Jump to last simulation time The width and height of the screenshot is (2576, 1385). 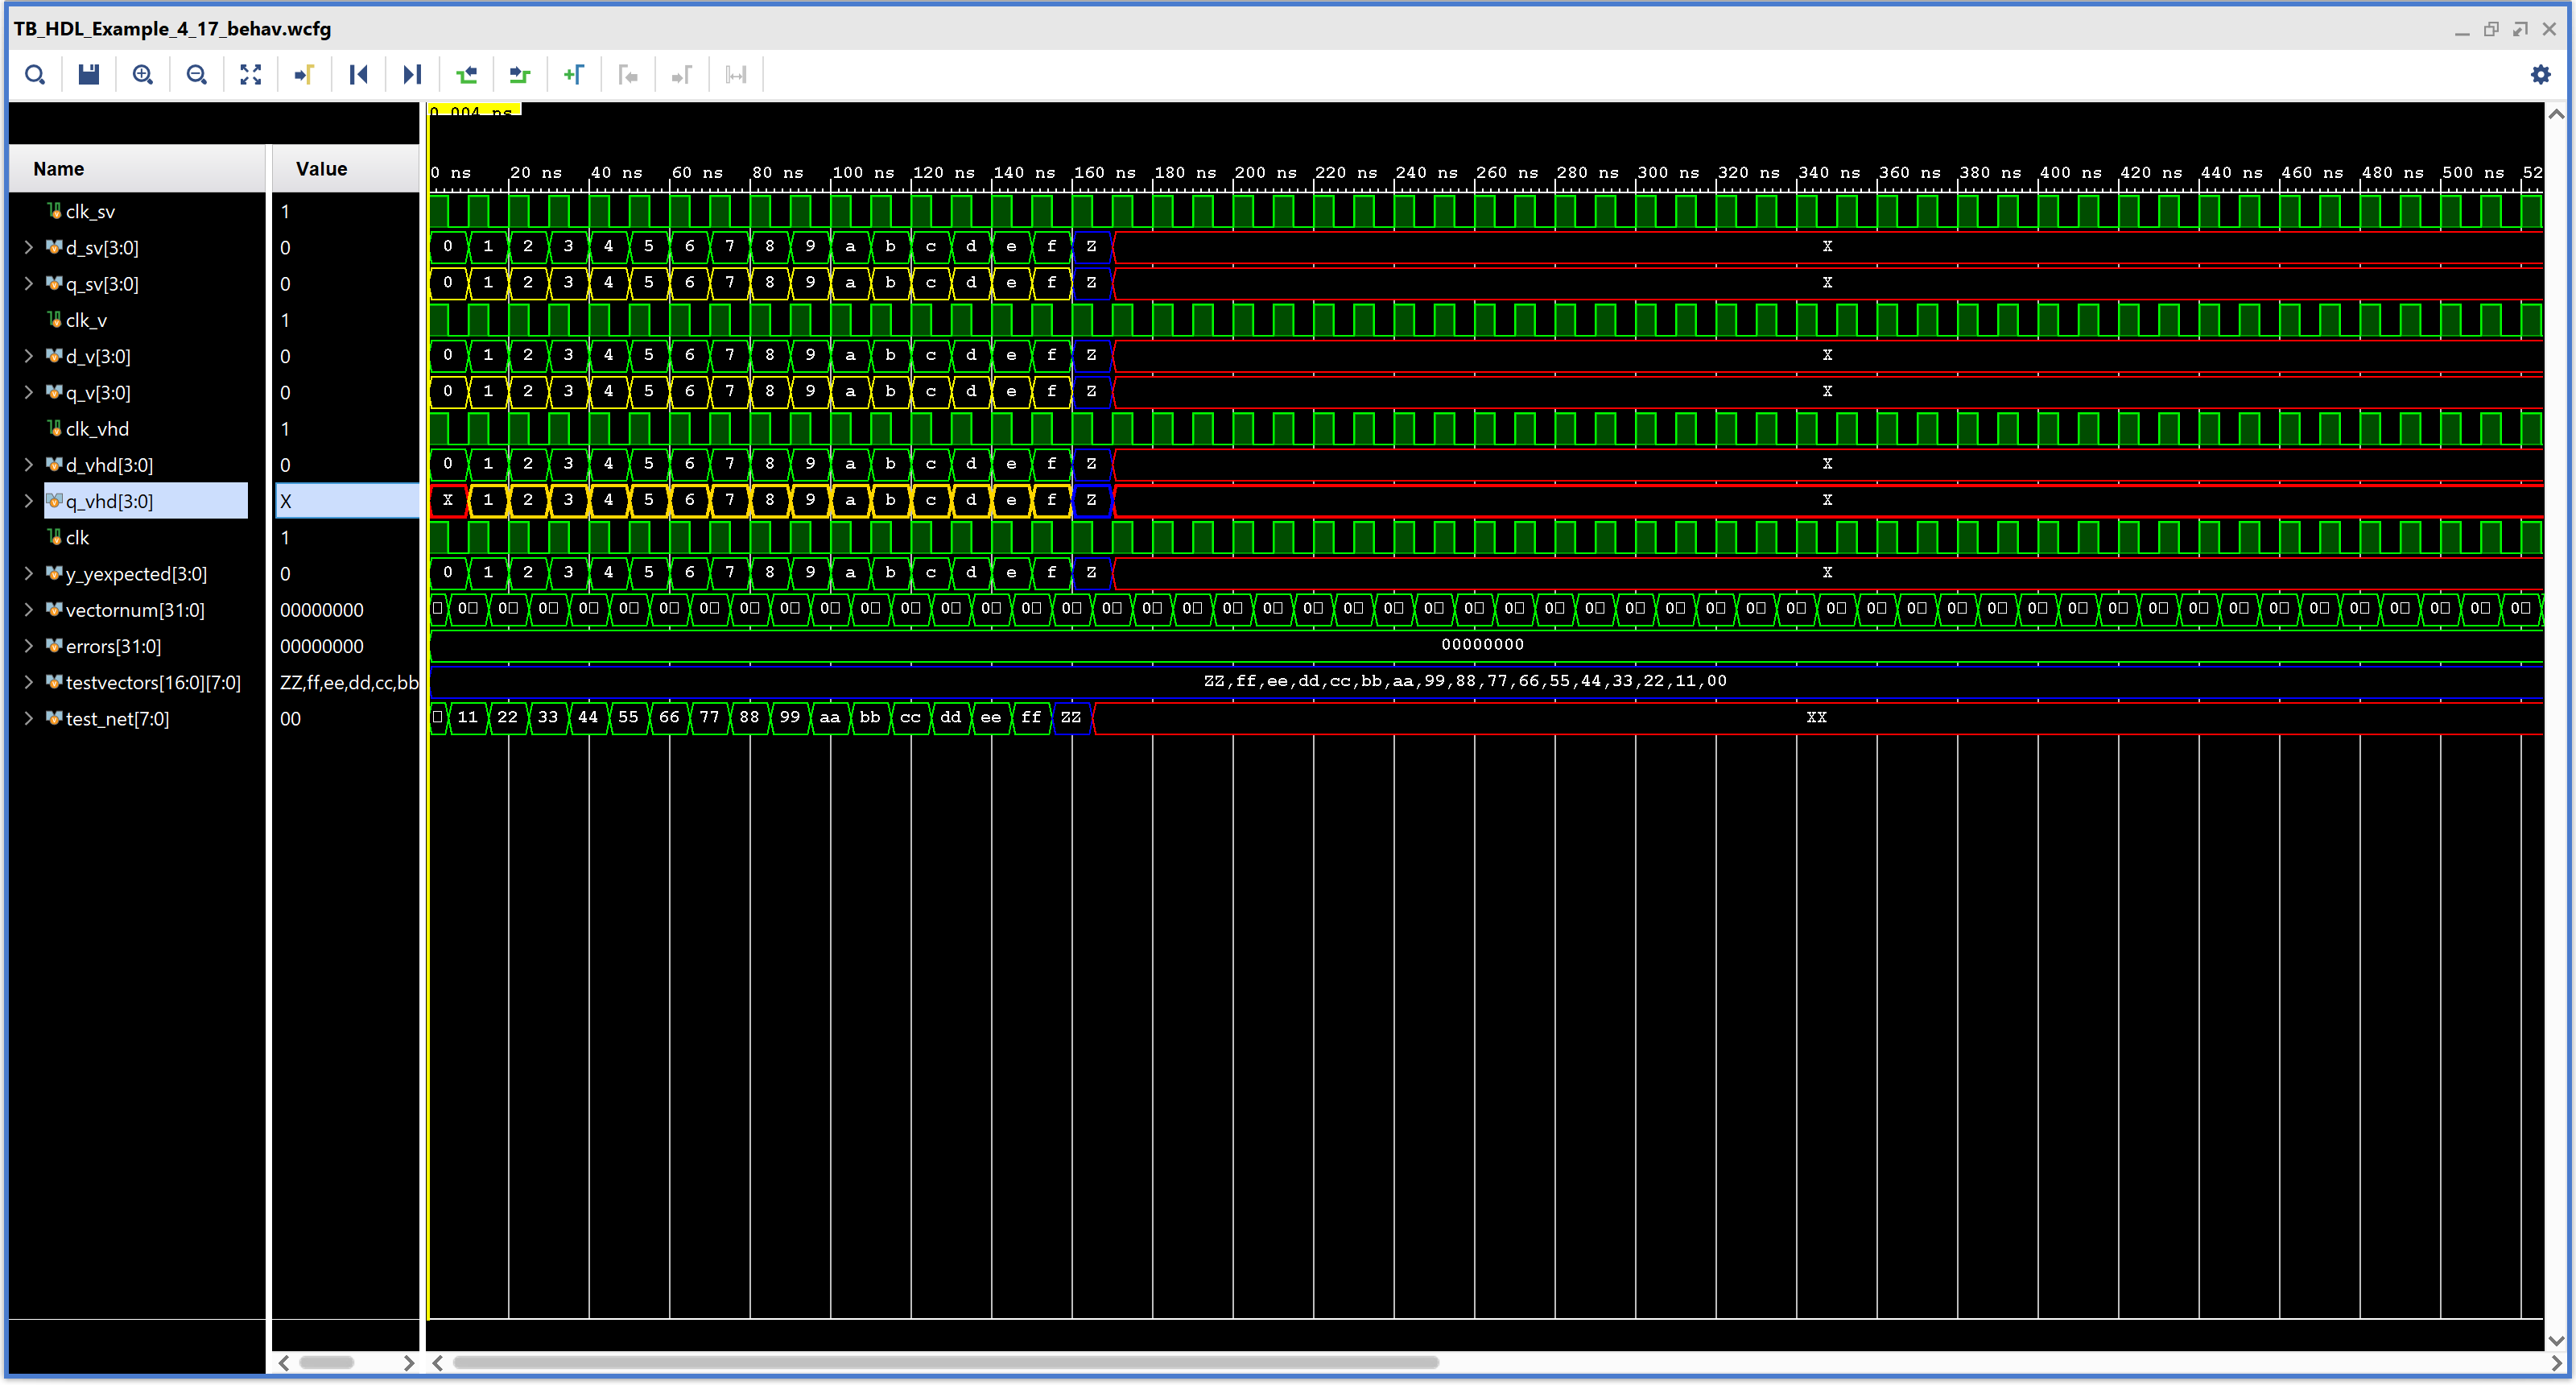(x=412, y=75)
